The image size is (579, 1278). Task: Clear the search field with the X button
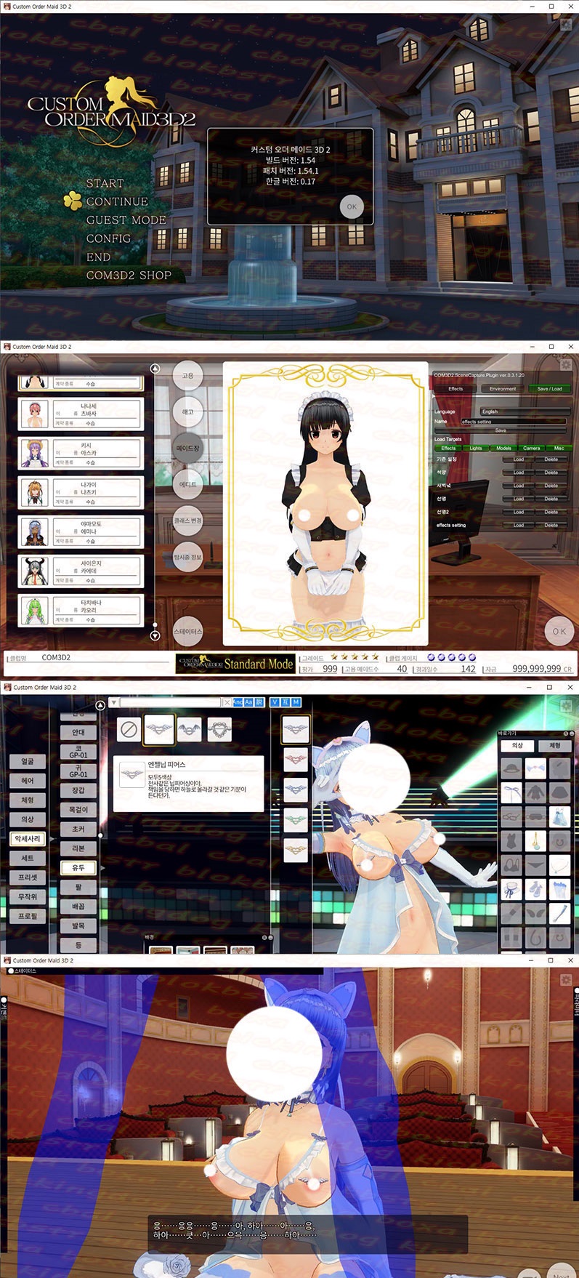click(227, 702)
